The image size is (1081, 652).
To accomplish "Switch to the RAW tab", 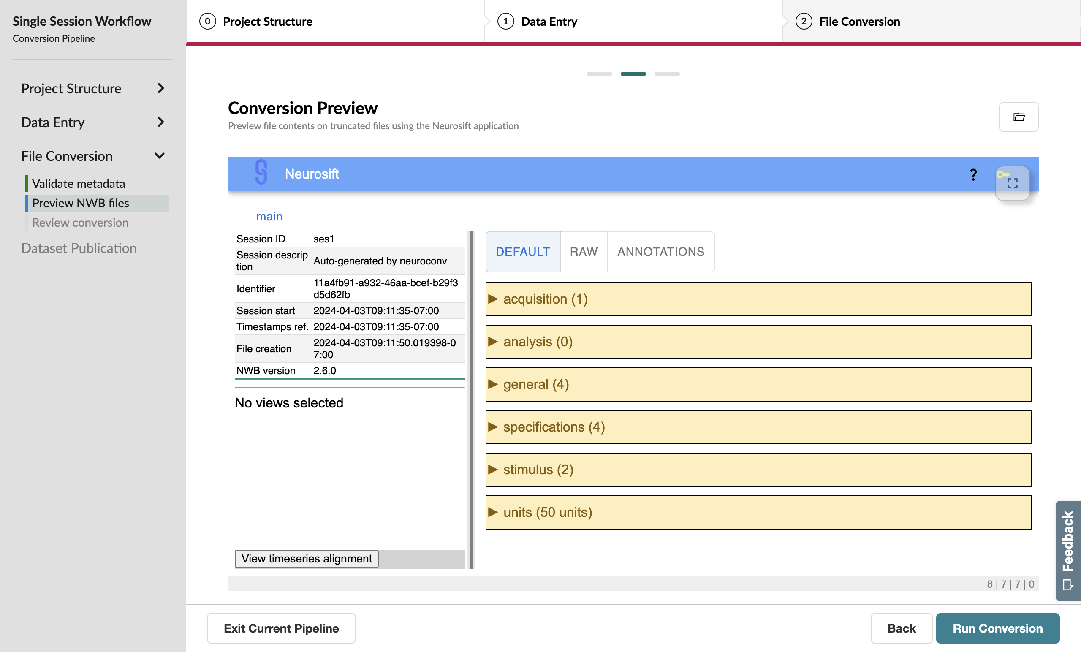I will point(584,251).
